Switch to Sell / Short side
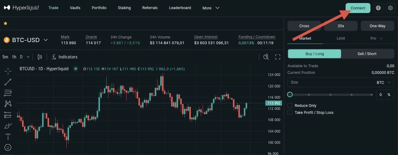 pos(367,54)
